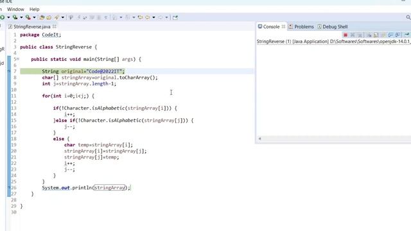
Task: Click the breakpoint marker on line 26
Action: [x=8, y=187]
